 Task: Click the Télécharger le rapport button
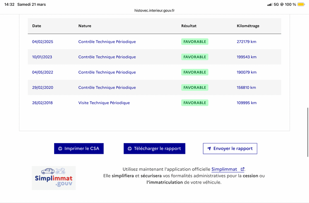click(x=154, y=148)
